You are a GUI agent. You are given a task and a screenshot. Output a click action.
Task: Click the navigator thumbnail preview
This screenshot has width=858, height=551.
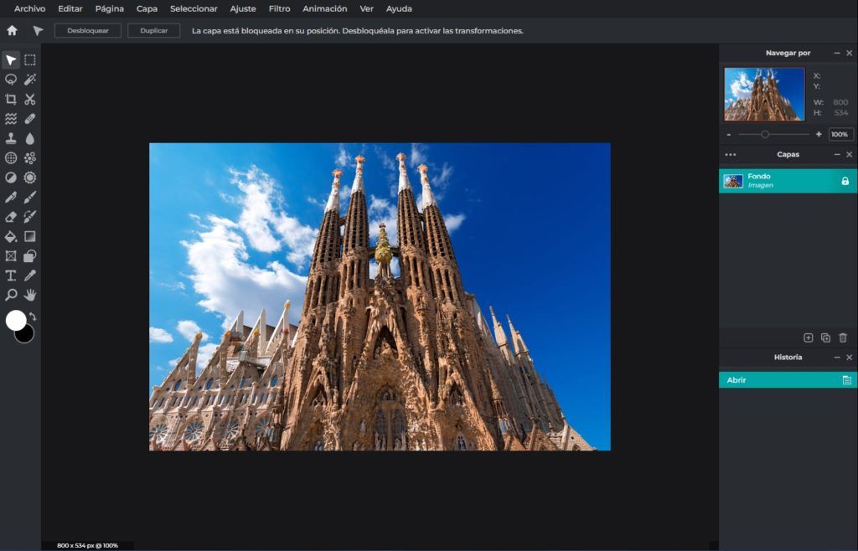(x=764, y=95)
